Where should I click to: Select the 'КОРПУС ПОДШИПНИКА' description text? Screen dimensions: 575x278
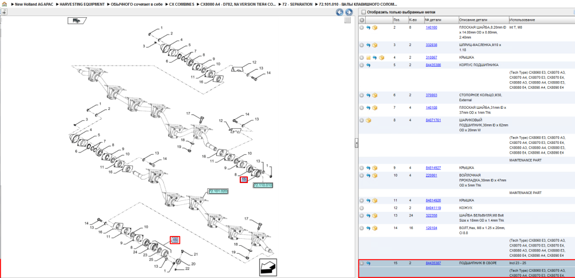coord(478,65)
